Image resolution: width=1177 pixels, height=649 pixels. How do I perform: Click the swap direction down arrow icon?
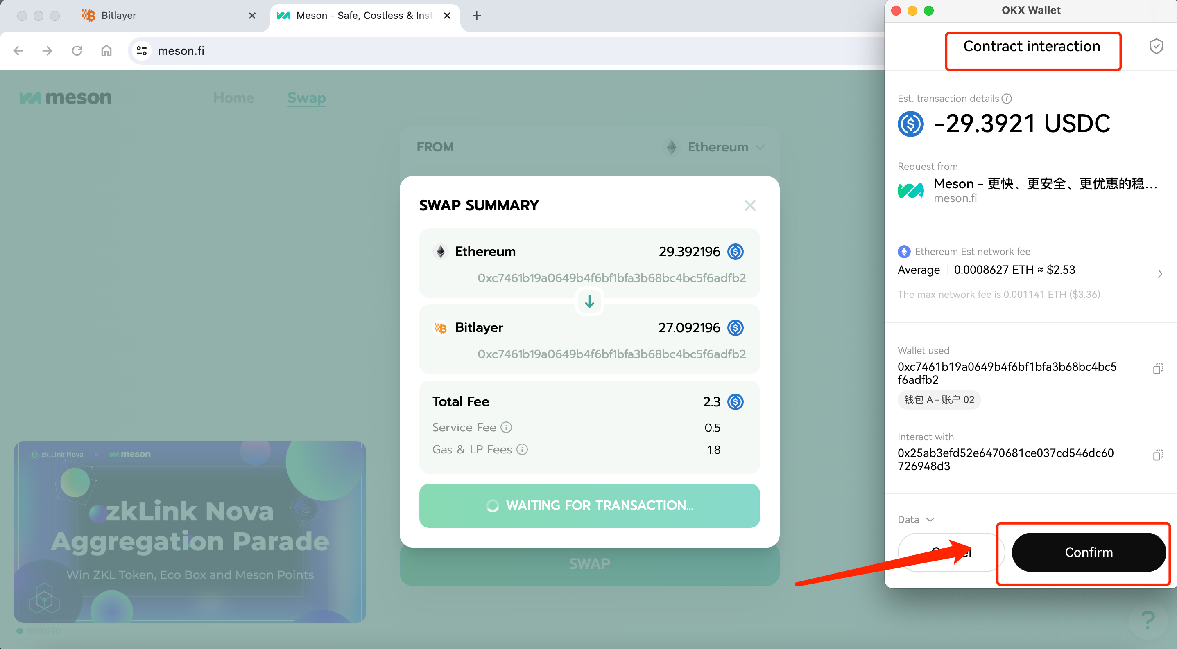tap(589, 301)
